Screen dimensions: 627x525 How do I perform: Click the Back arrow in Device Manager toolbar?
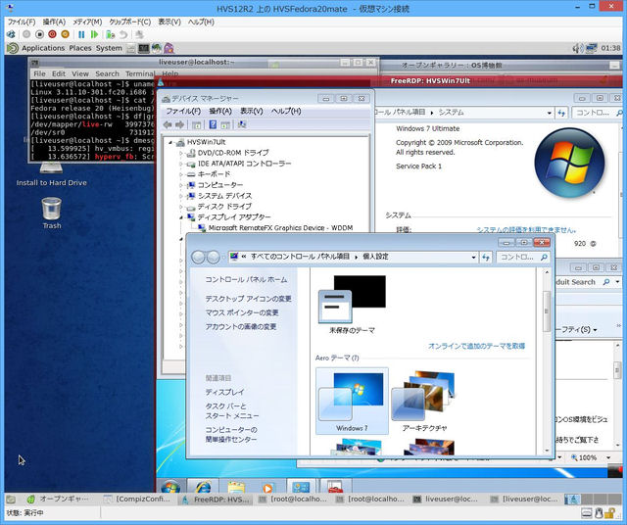click(x=168, y=125)
